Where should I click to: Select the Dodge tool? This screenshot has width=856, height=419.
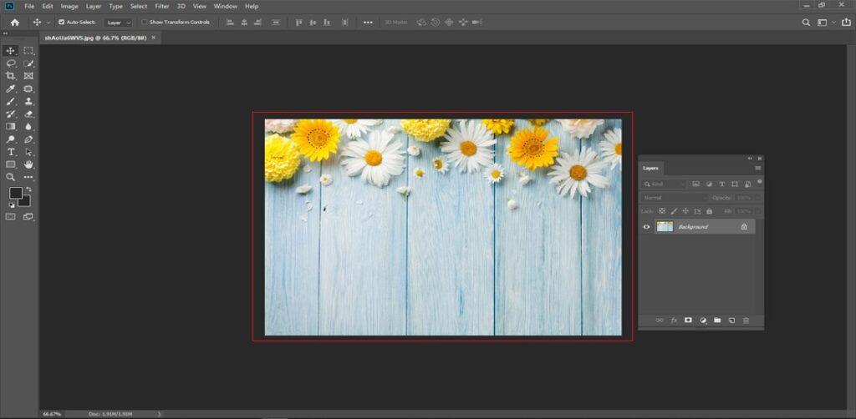coord(10,139)
